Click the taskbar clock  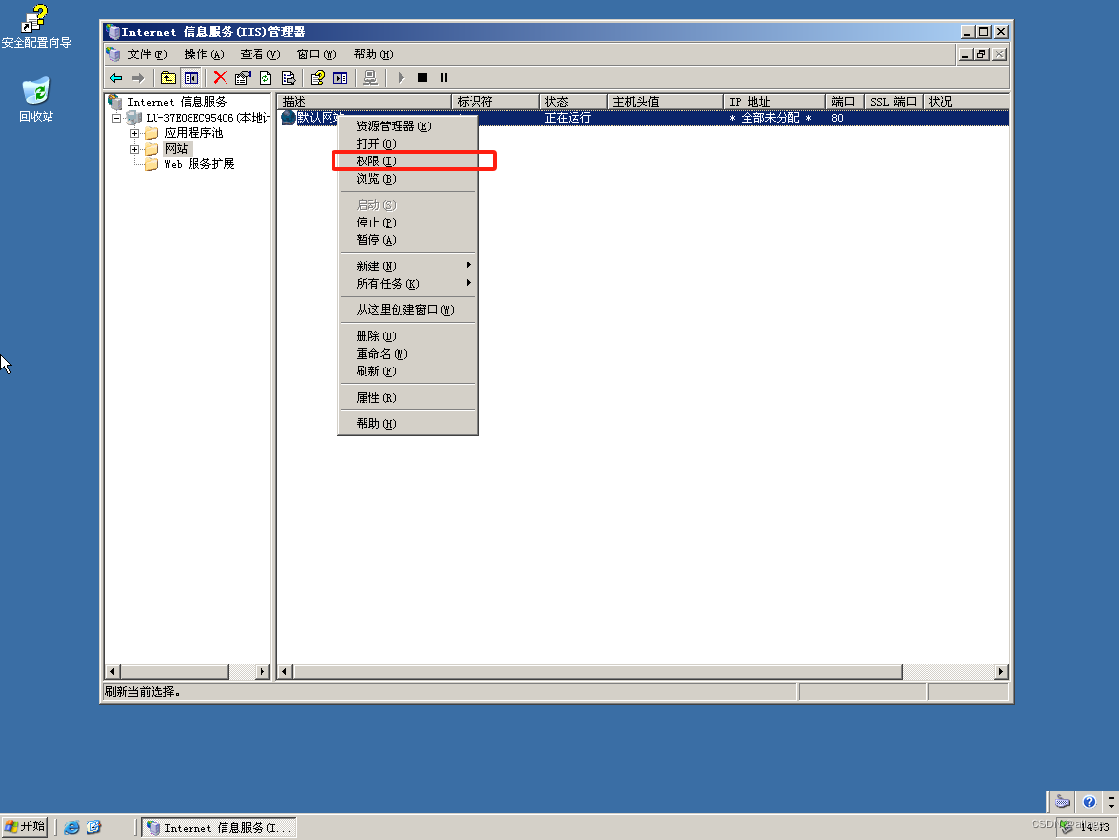pos(1095,827)
